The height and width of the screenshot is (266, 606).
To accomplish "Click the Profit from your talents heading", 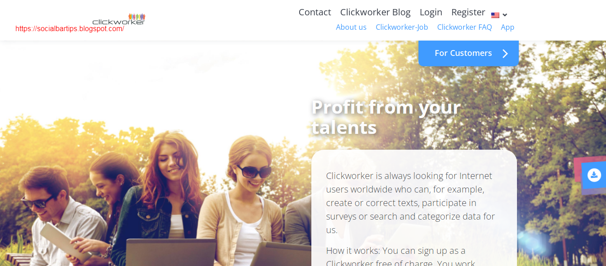I will [386, 117].
